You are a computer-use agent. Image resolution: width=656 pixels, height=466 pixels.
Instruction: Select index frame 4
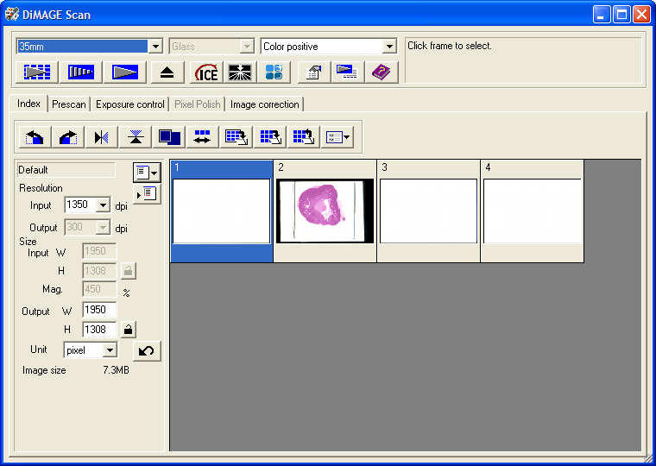533,211
